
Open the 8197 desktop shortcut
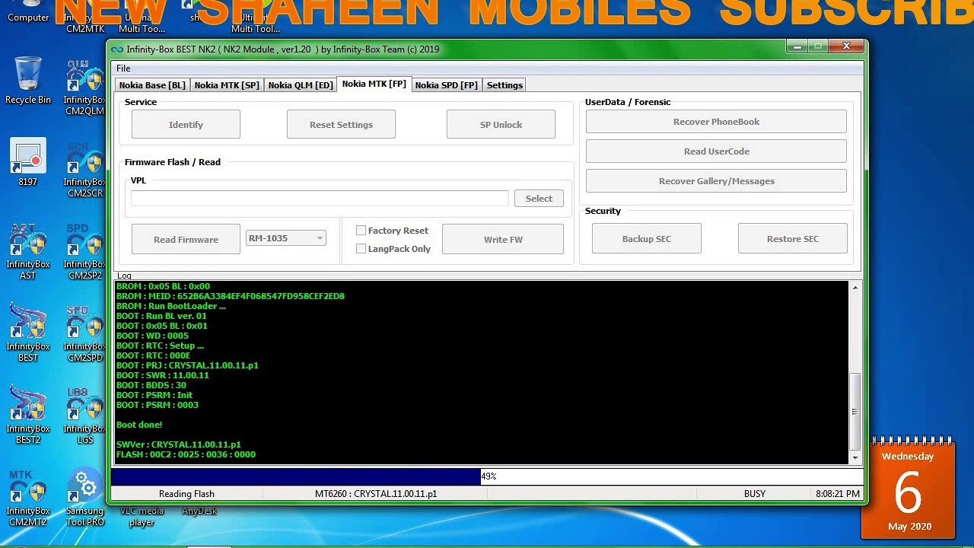28,162
